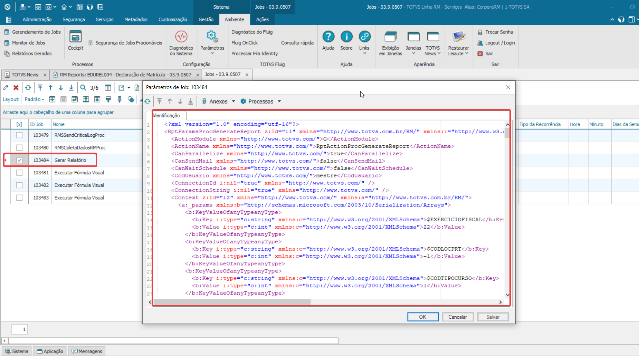Open the Restaurar Leiaute icon
This screenshot has width=639, height=356.
coord(458,43)
